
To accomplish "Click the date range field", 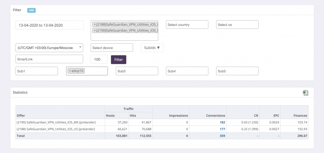I will pyautogui.click(x=49, y=25).
